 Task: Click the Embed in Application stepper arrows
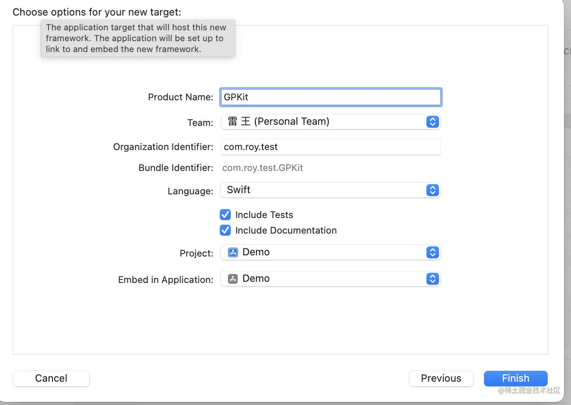tap(432, 279)
